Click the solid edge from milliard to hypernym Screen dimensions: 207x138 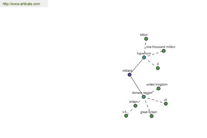pos(137,66)
